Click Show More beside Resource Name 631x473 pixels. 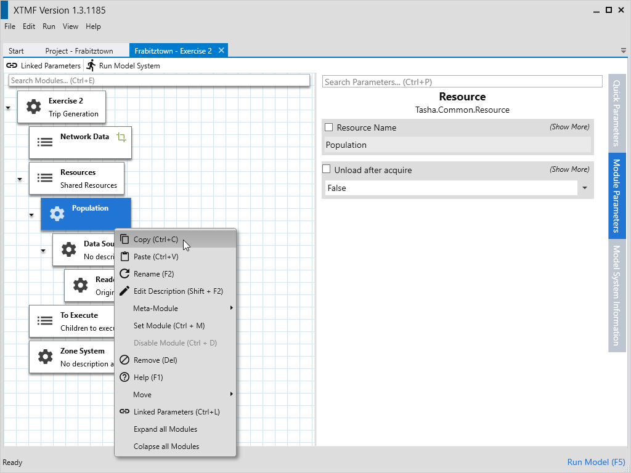click(x=569, y=127)
